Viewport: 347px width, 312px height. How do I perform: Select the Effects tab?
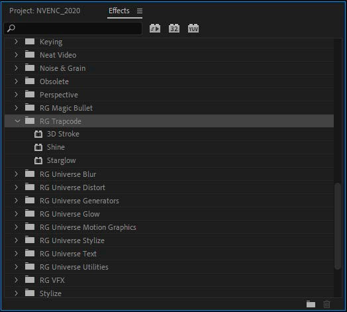119,11
